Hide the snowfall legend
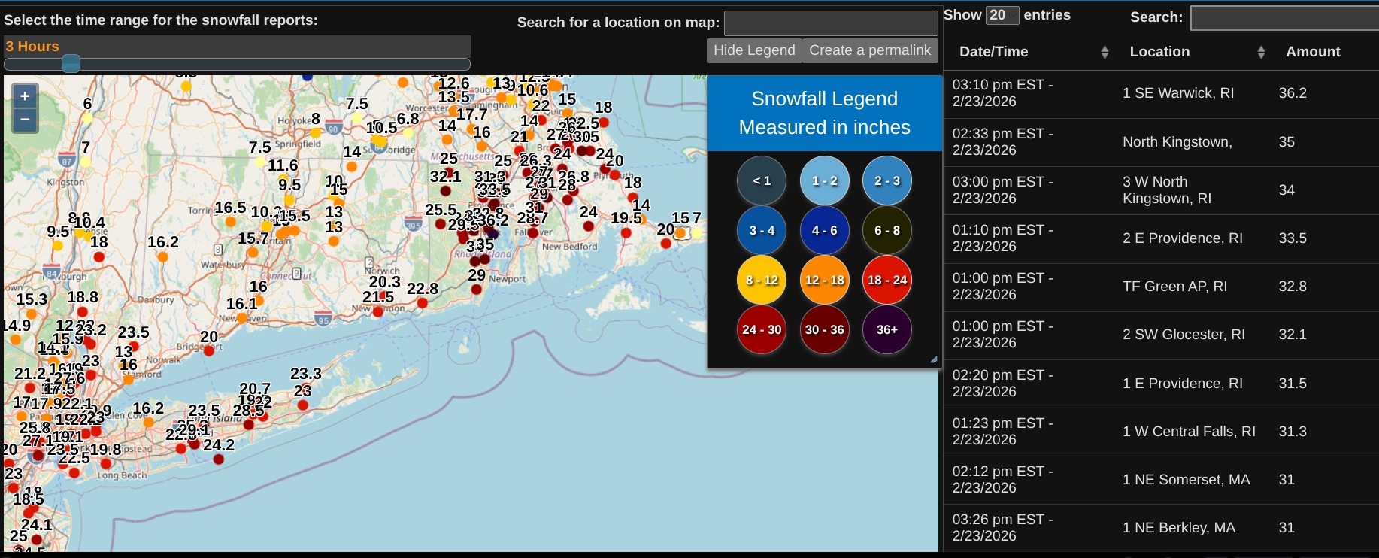This screenshot has width=1379, height=558. [754, 50]
